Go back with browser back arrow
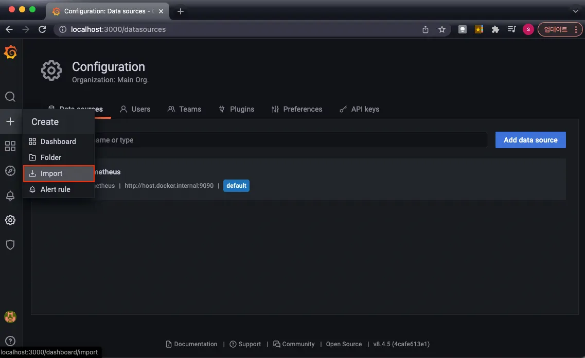585x358 pixels. tap(9, 29)
